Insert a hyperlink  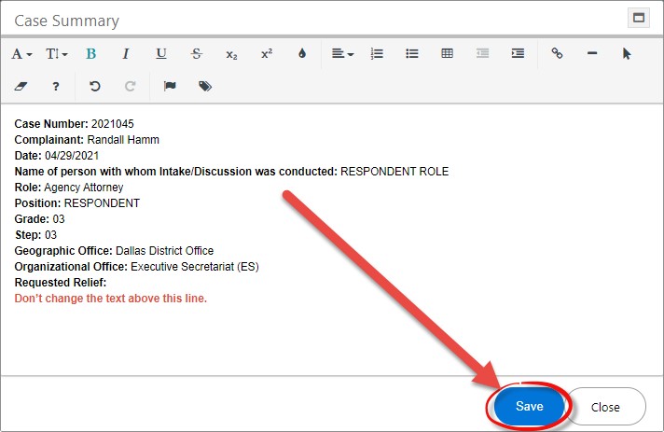coord(557,53)
